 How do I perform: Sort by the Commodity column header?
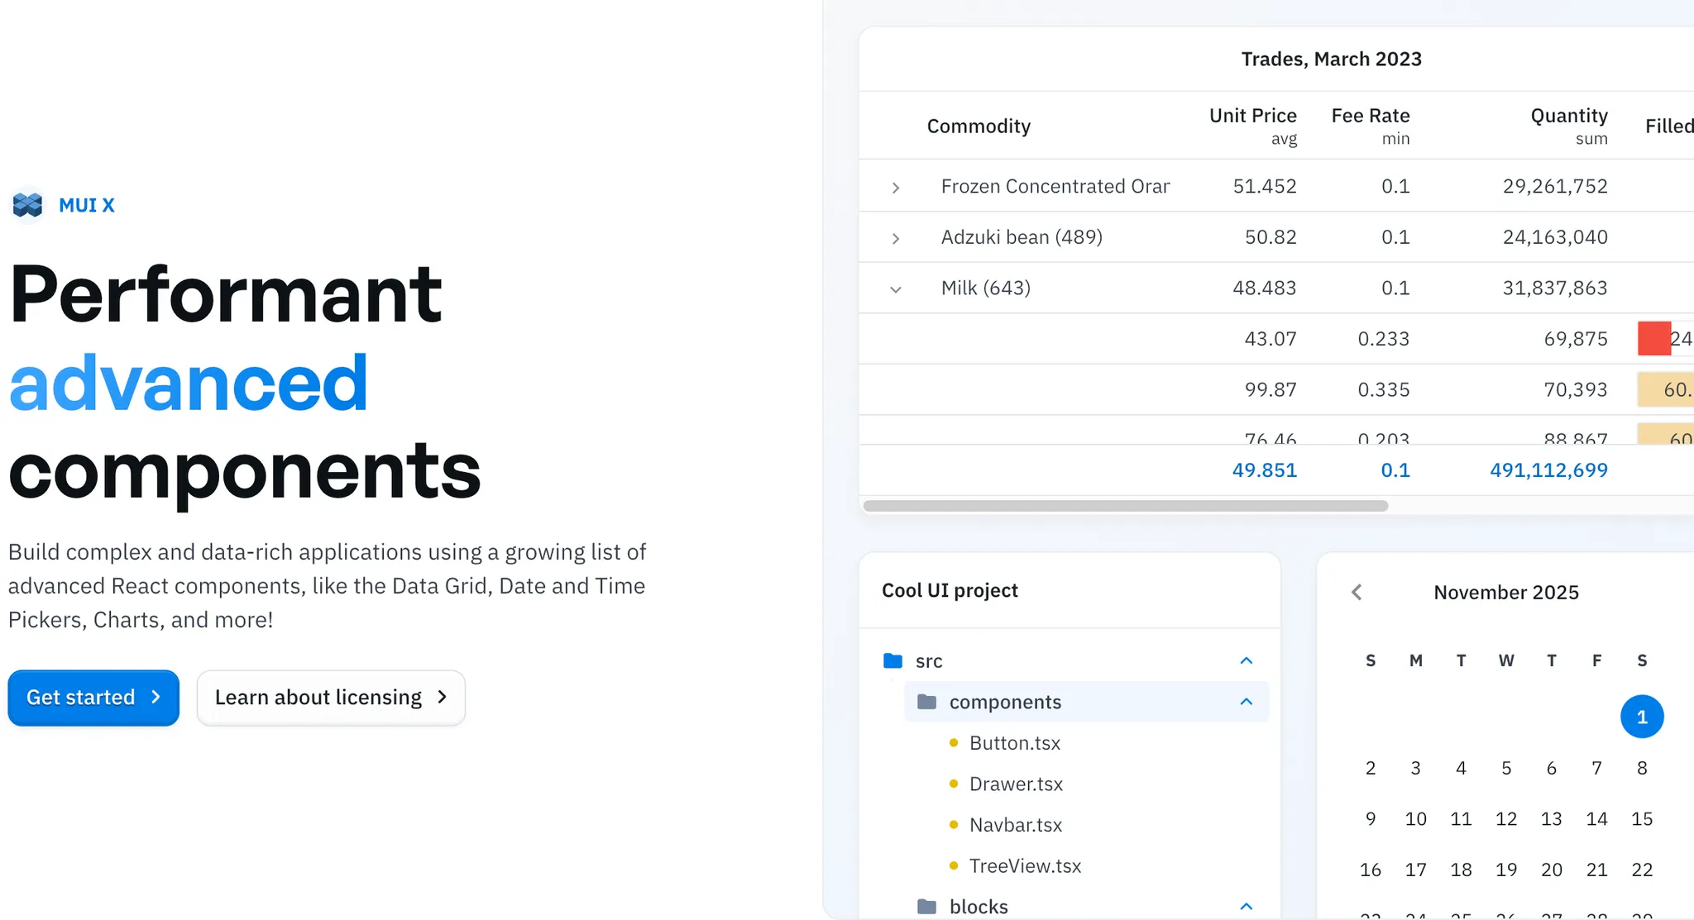(979, 126)
